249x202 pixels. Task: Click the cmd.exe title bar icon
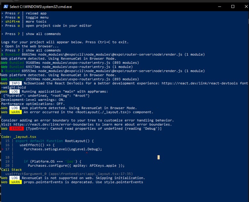(x=6, y=6)
